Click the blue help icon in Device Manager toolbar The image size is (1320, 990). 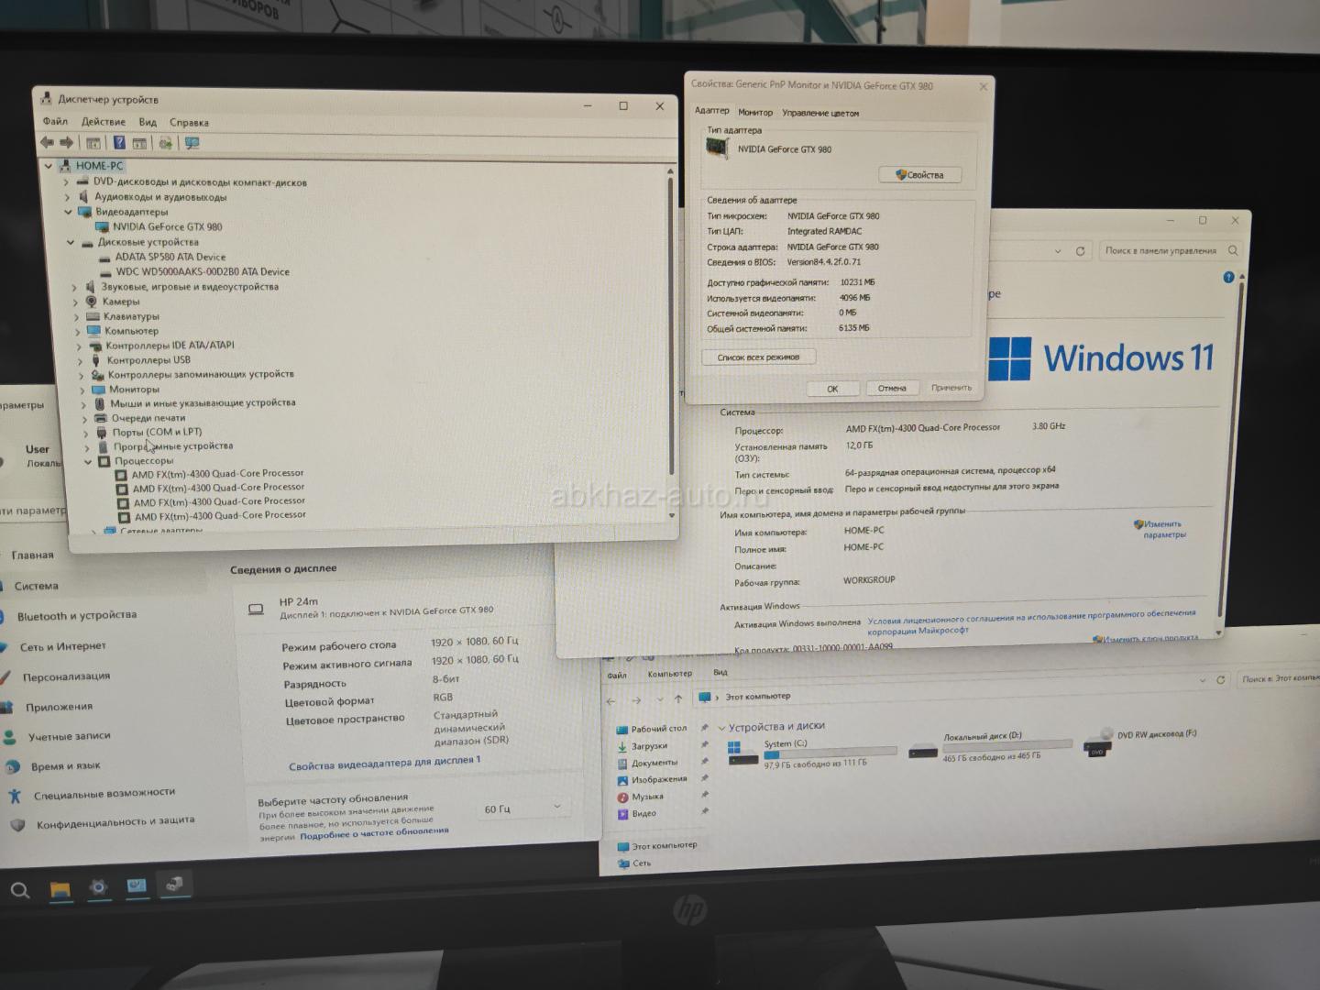119,143
